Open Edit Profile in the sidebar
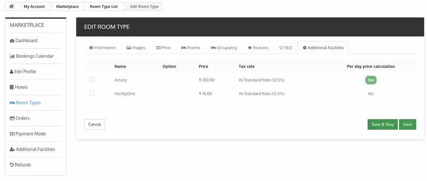 (23, 72)
